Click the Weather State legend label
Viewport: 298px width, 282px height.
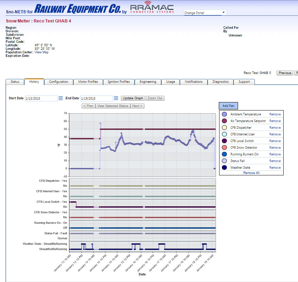pos(240,168)
